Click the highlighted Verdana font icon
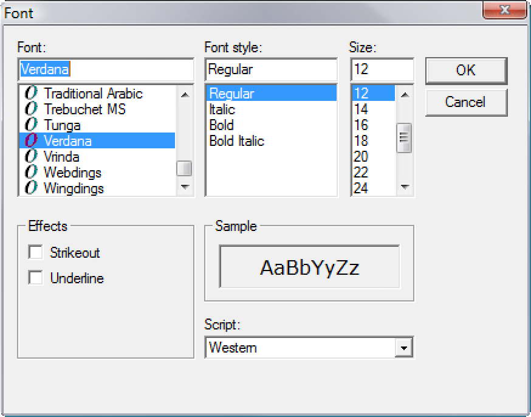This screenshot has height=417, width=531. click(31, 141)
